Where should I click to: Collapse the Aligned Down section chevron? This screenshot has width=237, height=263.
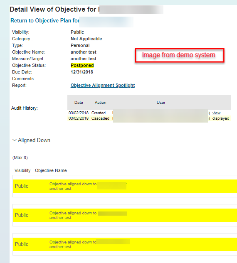coord(15,140)
